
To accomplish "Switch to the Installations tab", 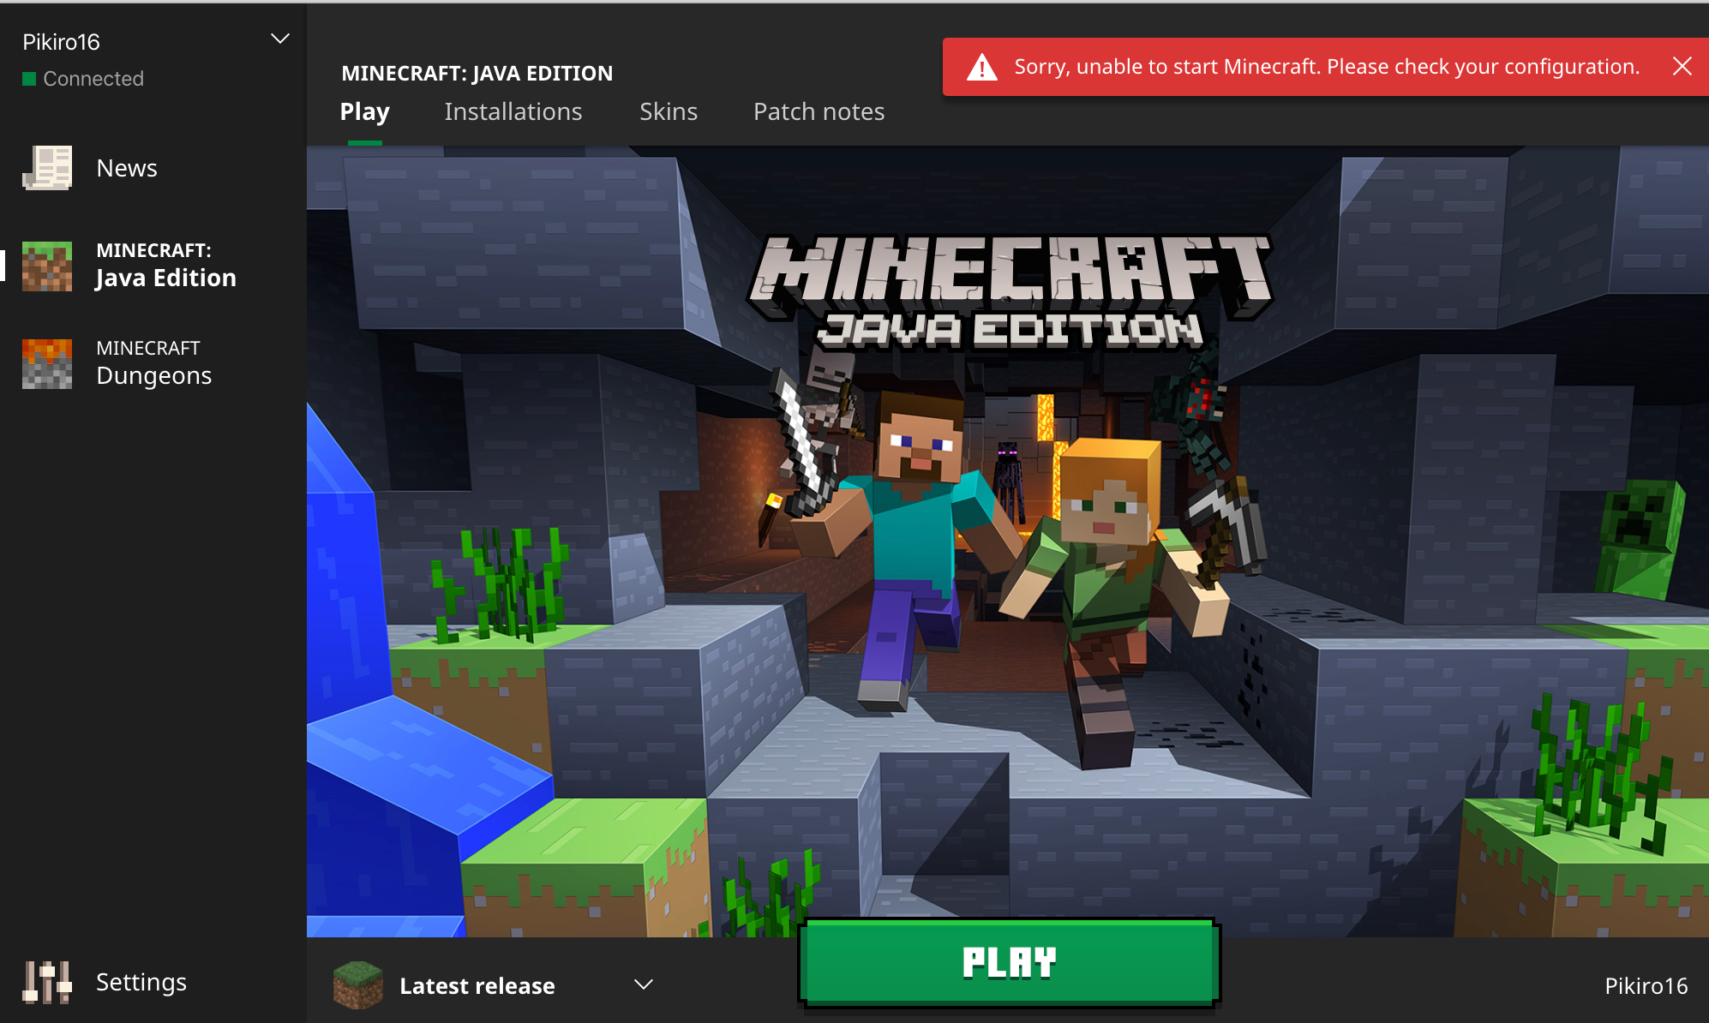I will click(513, 111).
